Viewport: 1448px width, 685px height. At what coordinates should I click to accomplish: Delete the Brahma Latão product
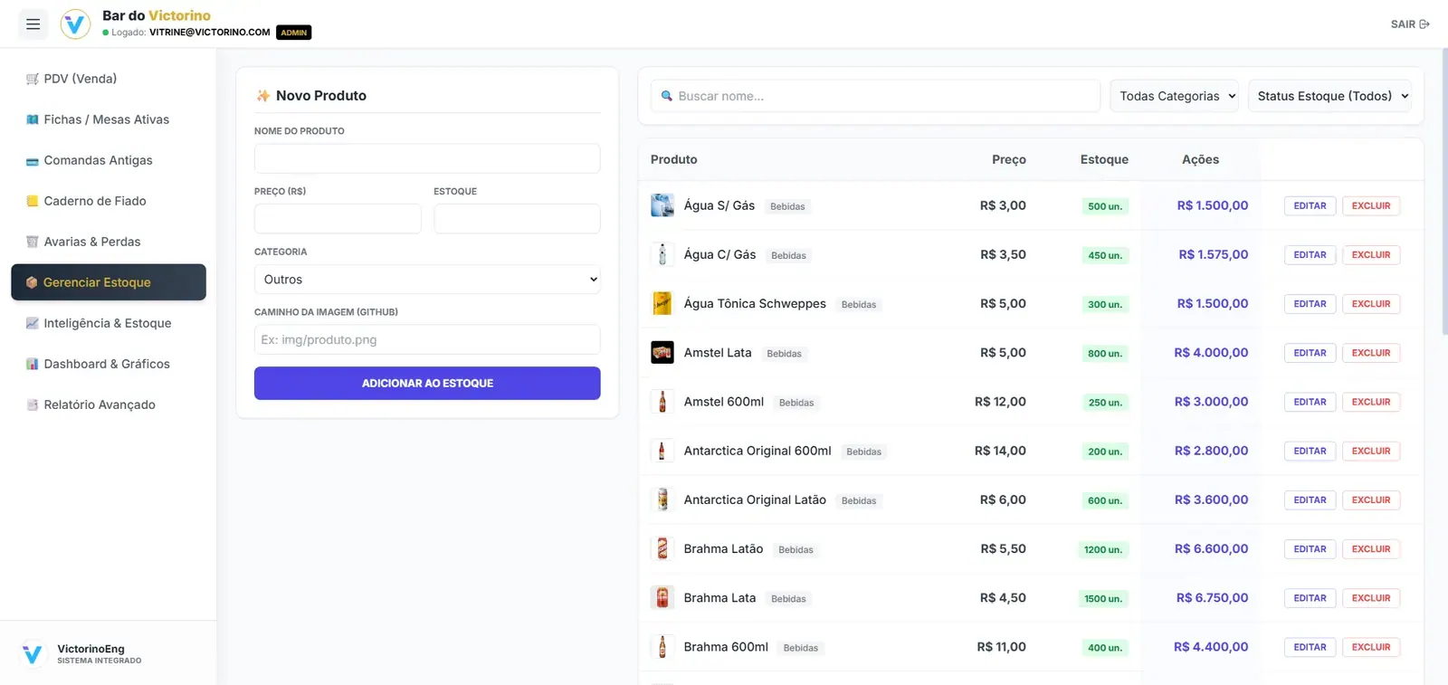[x=1371, y=548]
